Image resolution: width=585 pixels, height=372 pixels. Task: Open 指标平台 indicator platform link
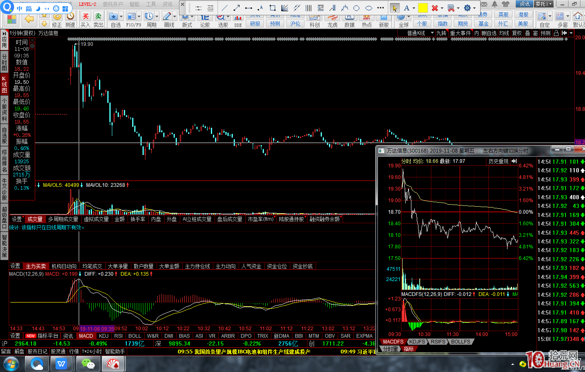48,336
